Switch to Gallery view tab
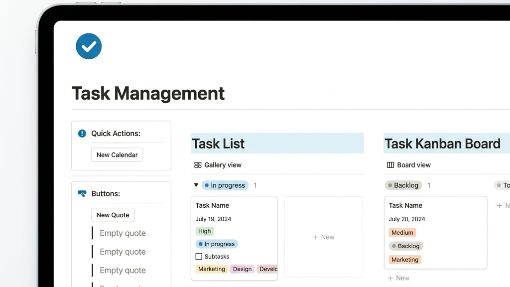 tap(218, 165)
